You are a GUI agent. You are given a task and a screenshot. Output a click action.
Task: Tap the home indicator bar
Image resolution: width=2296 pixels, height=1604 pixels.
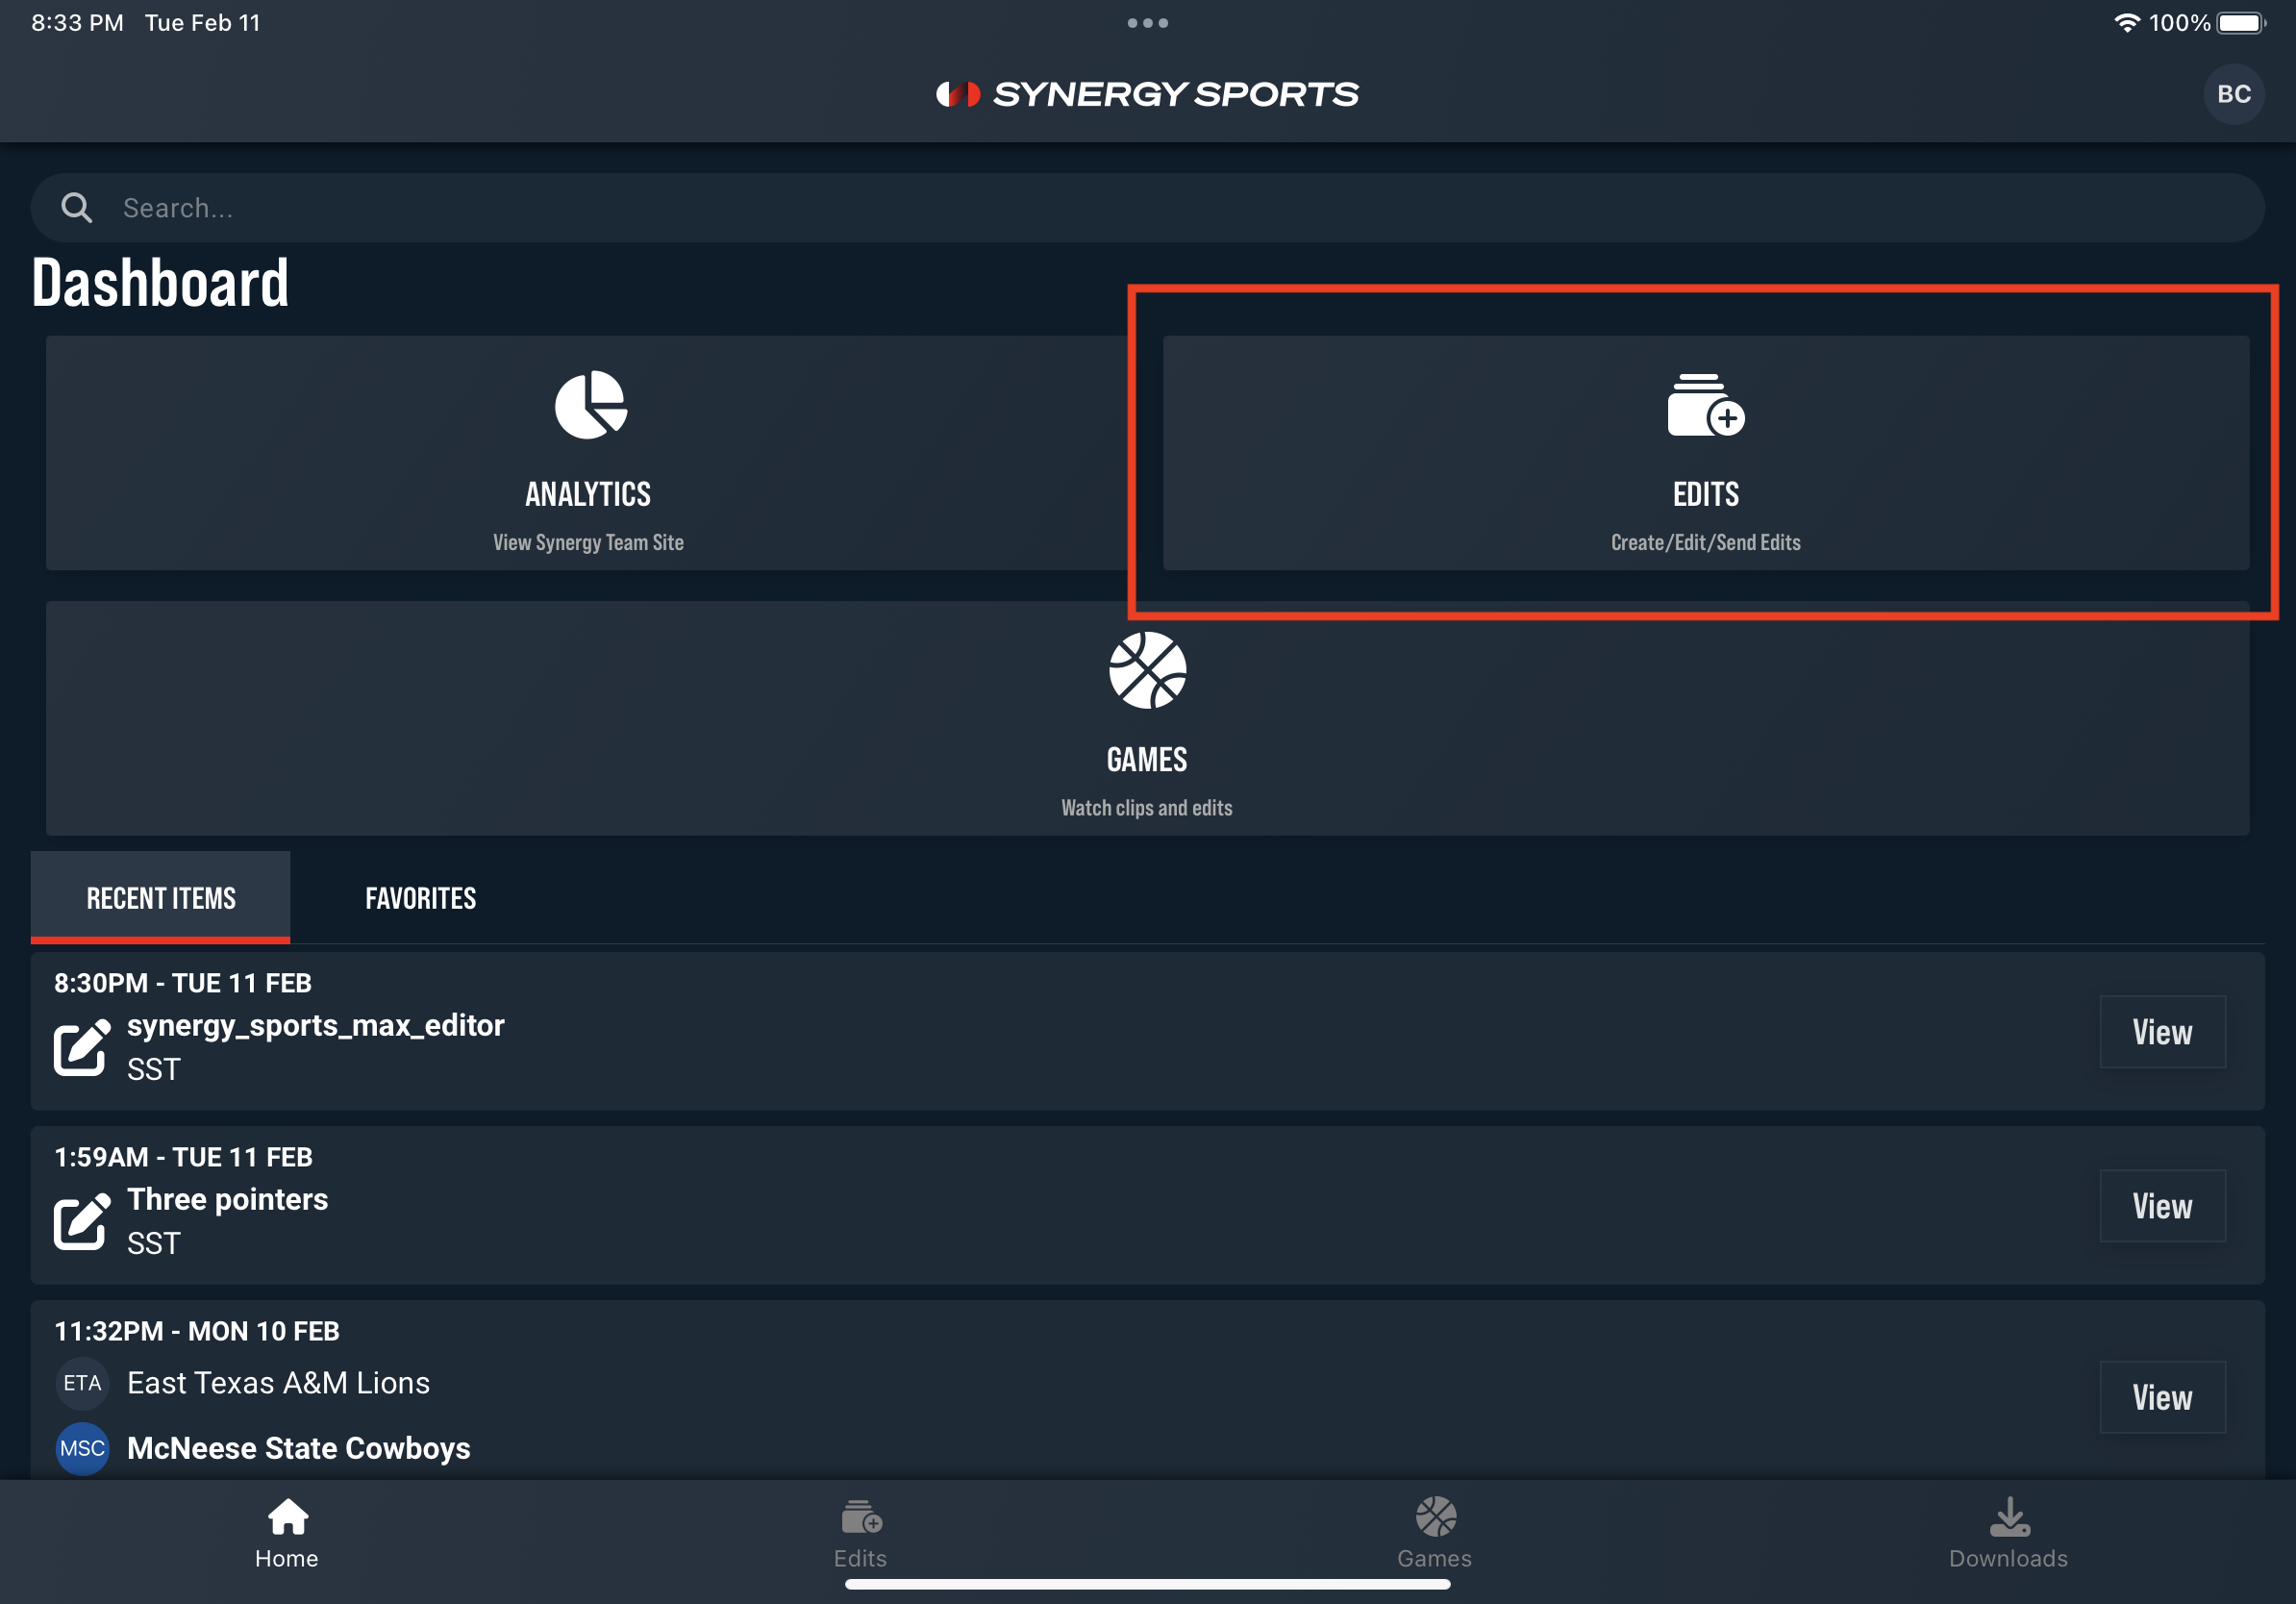pyautogui.click(x=1147, y=1584)
